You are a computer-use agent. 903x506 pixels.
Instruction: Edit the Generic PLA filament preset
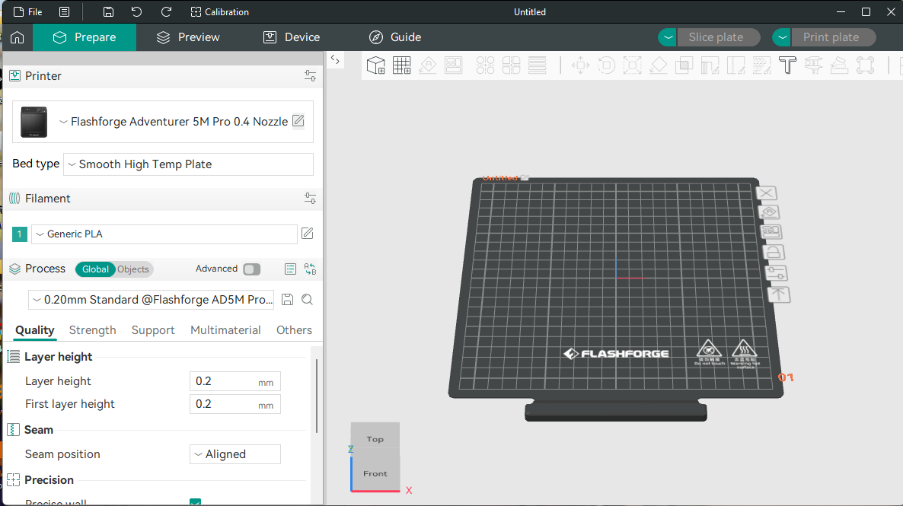pyautogui.click(x=308, y=234)
